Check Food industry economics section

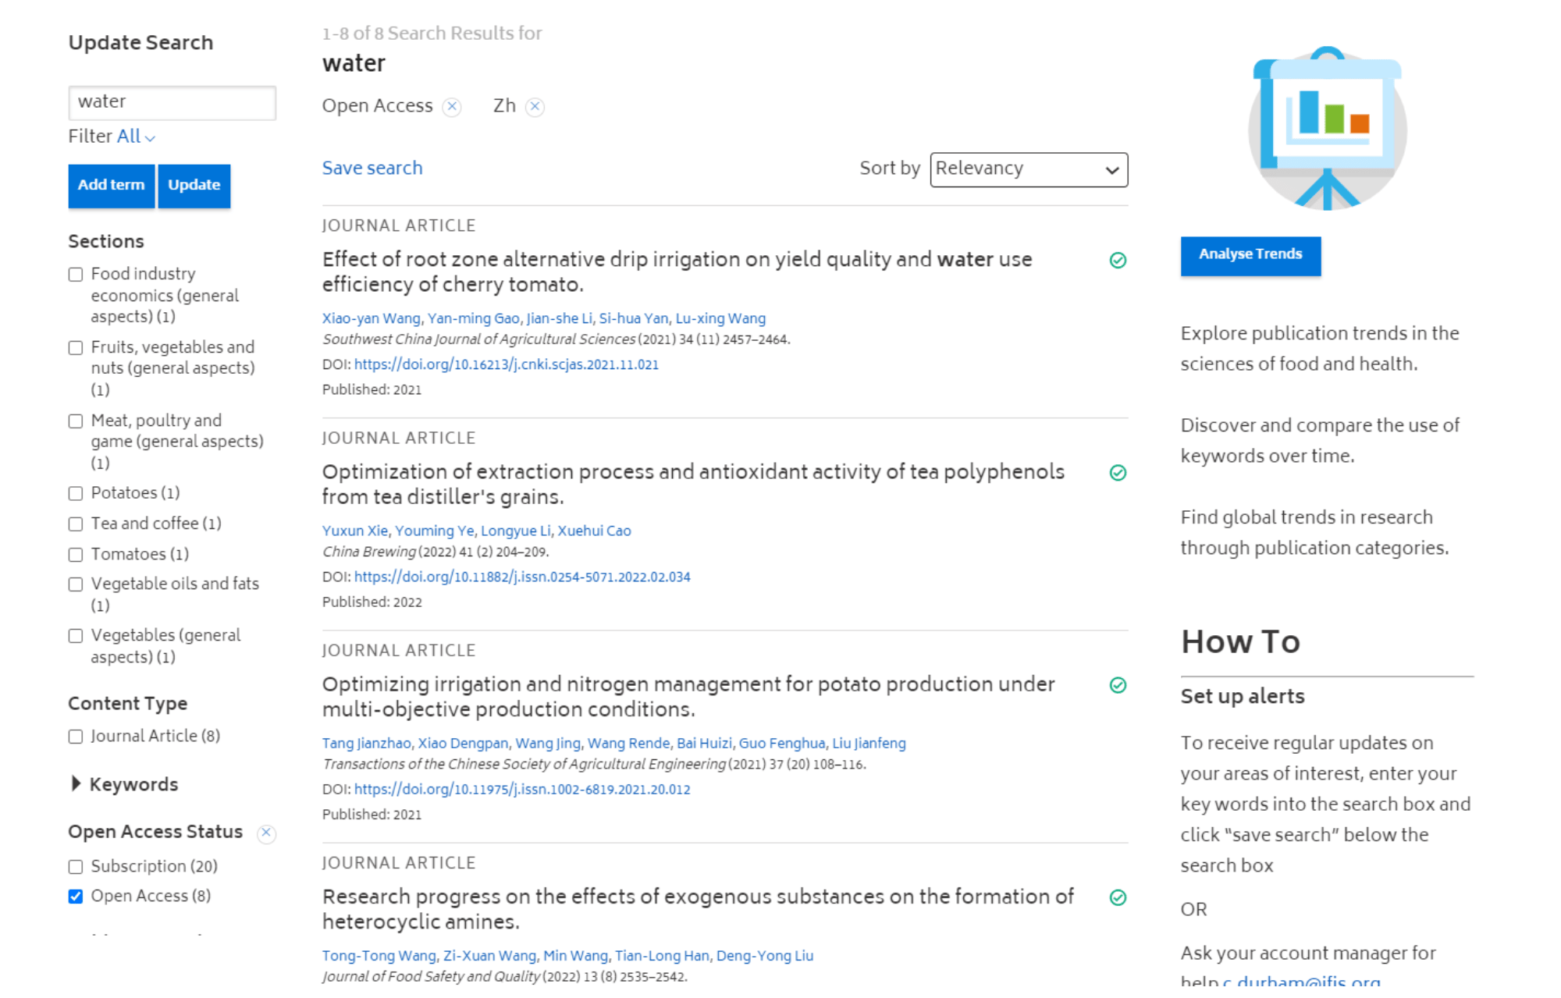click(76, 275)
